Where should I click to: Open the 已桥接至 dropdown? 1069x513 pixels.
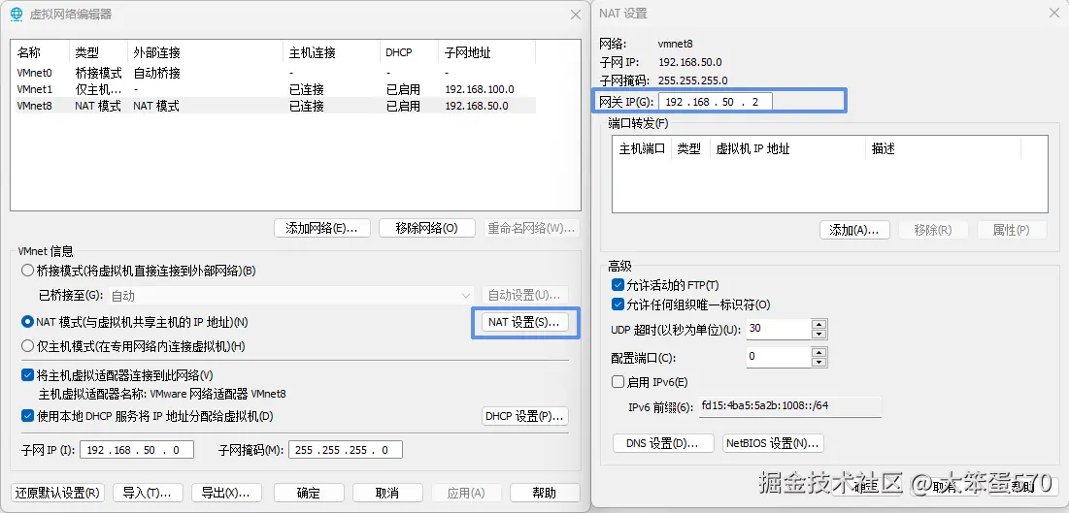point(291,296)
